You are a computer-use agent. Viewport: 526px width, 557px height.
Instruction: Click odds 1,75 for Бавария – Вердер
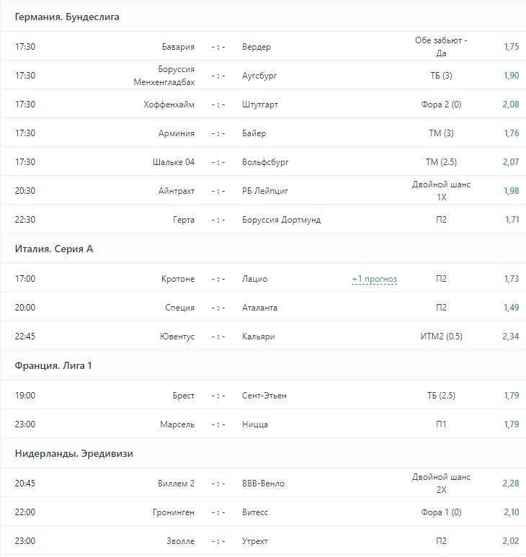pos(511,47)
